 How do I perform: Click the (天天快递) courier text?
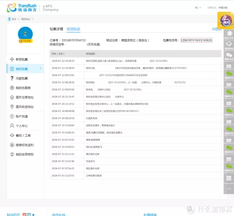94,44
